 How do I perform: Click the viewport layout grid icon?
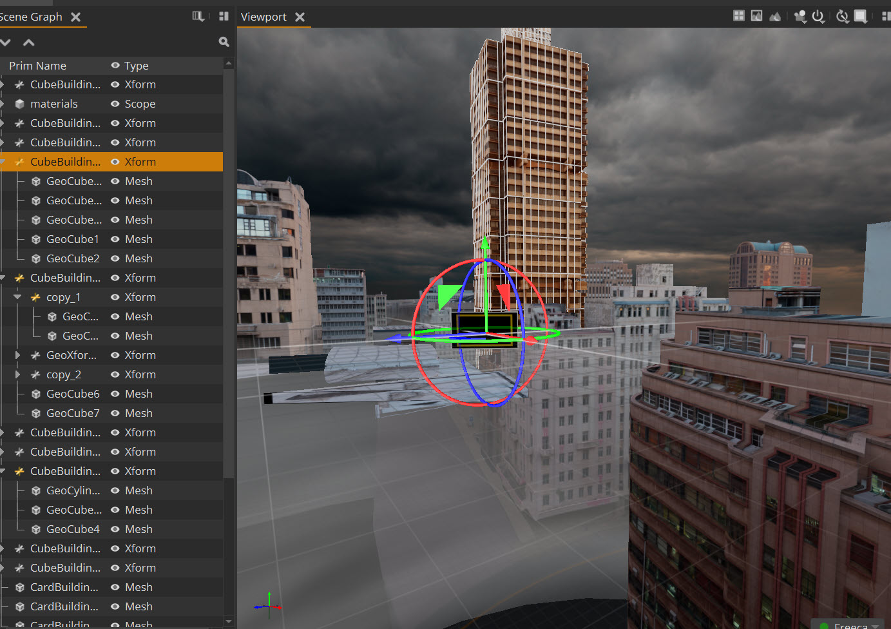[x=738, y=15]
